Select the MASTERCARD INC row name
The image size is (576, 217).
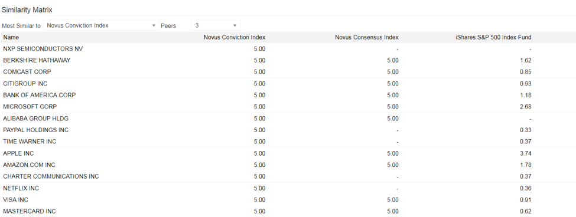(x=30, y=211)
